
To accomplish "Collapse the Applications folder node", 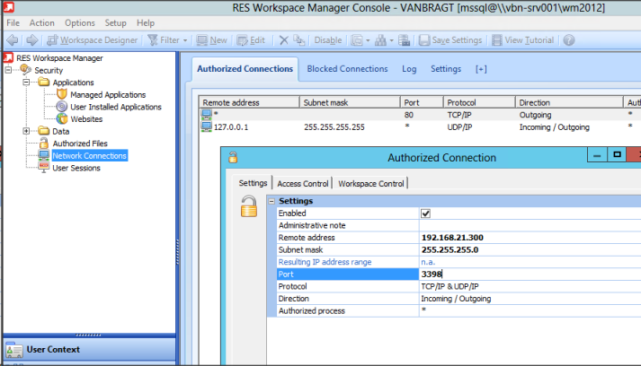I will [26, 83].
